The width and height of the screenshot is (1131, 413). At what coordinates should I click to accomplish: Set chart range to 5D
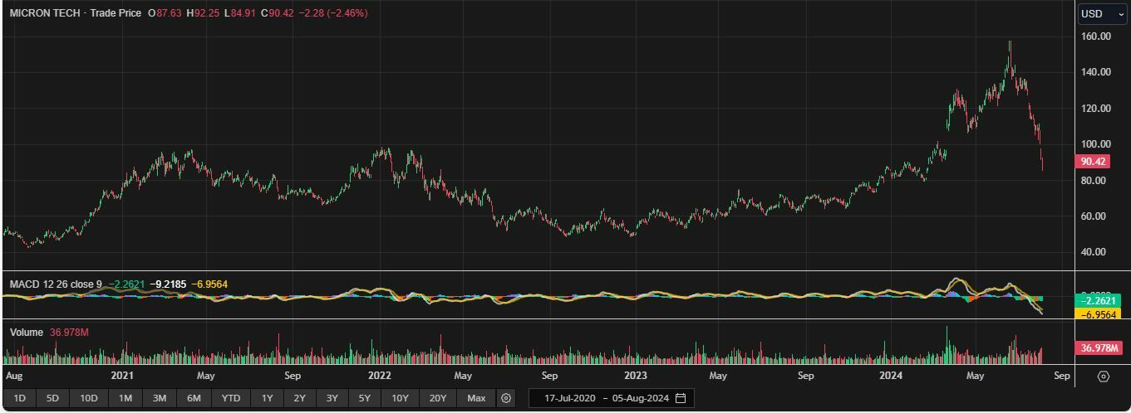(52, 398)
